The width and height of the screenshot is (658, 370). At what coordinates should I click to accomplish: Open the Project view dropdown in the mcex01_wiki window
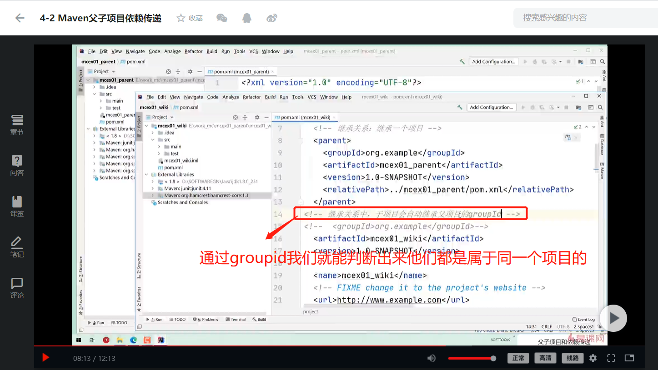coord(163,117)
